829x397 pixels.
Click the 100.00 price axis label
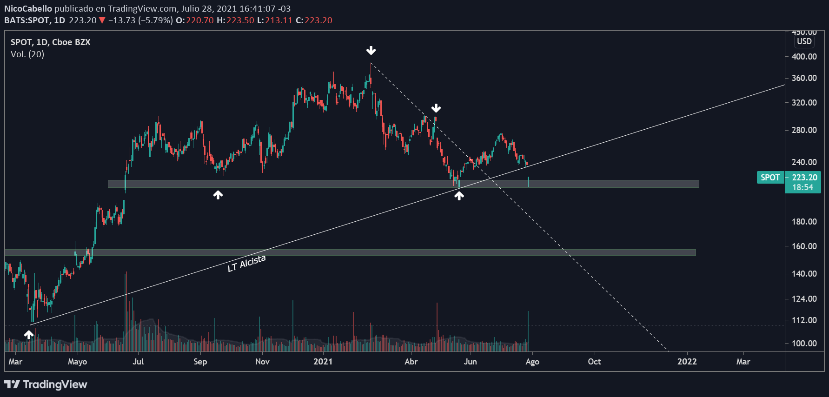(x=804, y=343)
